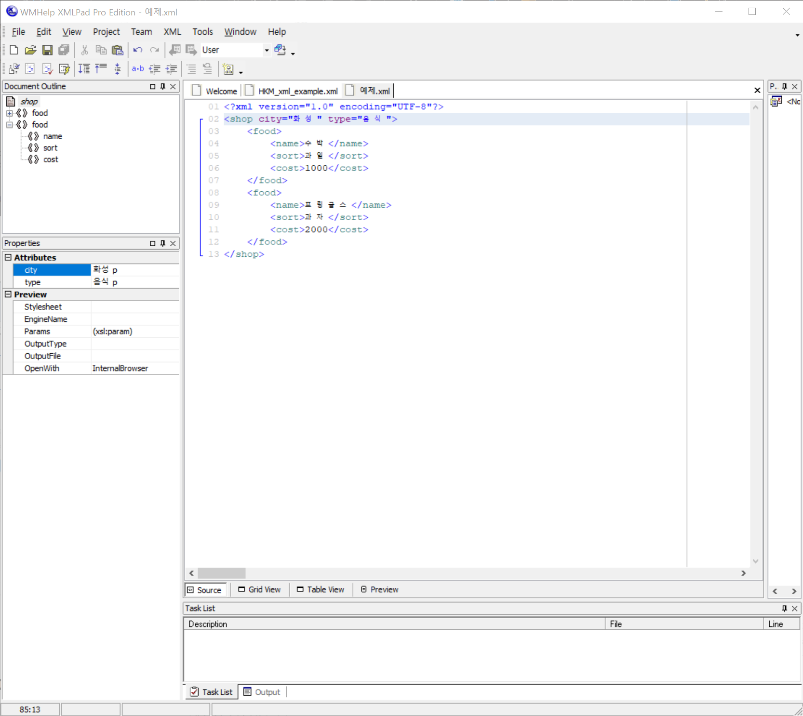Click the pretty-print format lines icon
Image resolution: width=803 pixels, height=716 pixels.
pos(191,69)
